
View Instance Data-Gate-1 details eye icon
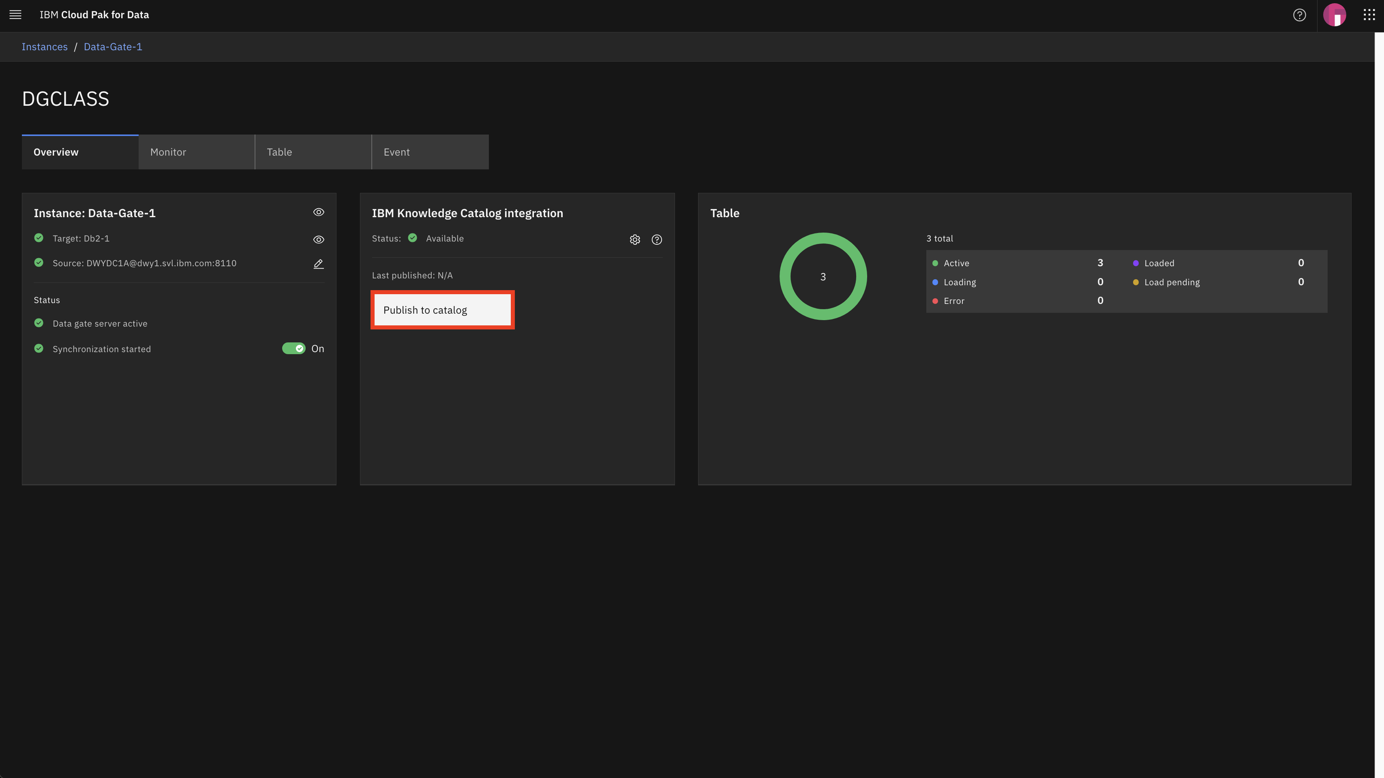click(x=319, y=212)
